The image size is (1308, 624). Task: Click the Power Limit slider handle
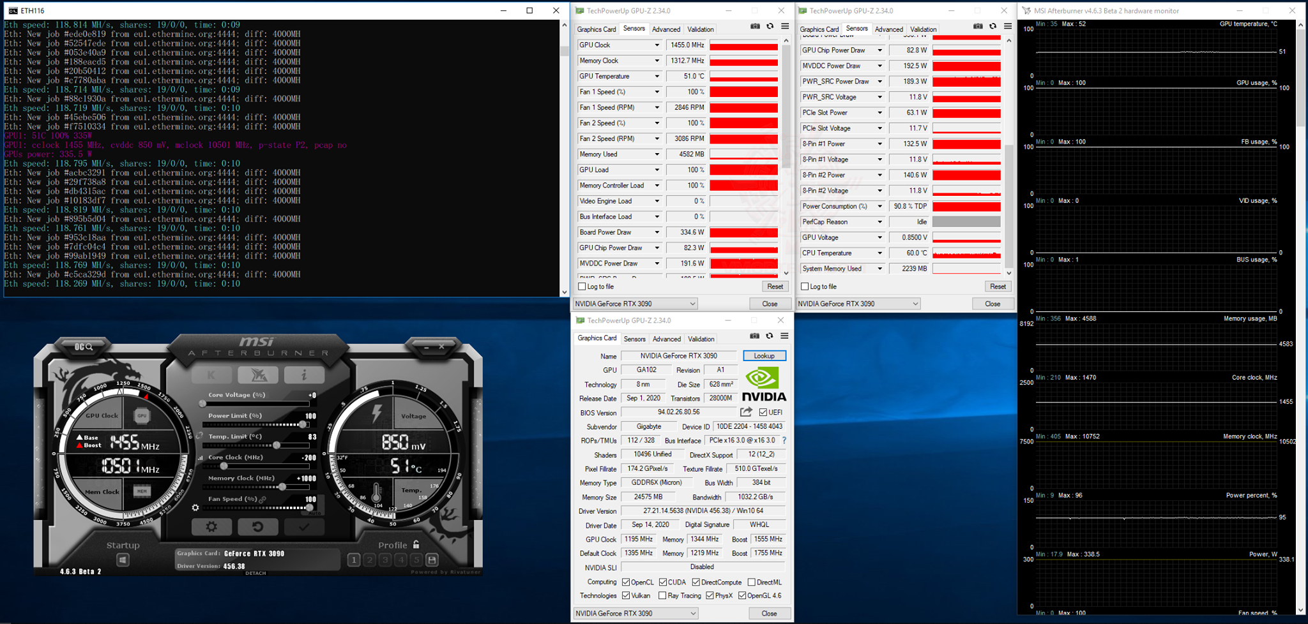[303, 424]
